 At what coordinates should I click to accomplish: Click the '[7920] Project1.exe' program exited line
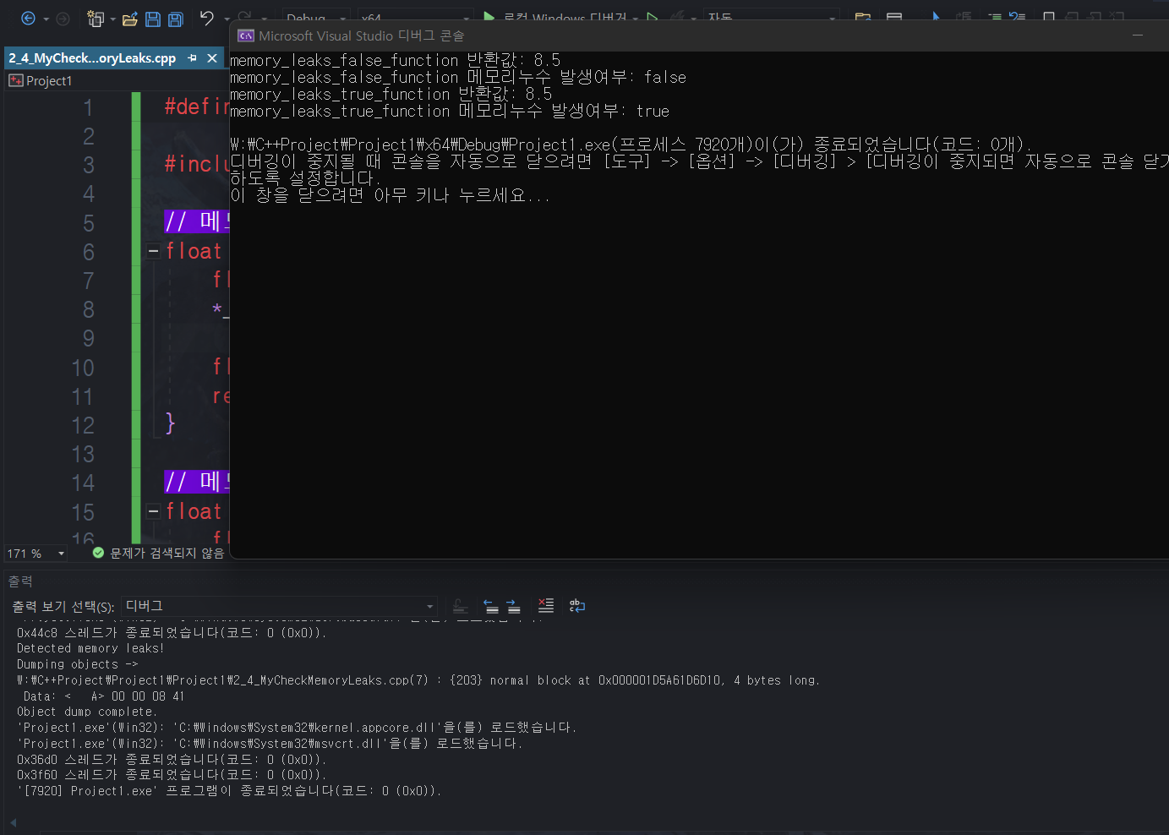[229, 791]
